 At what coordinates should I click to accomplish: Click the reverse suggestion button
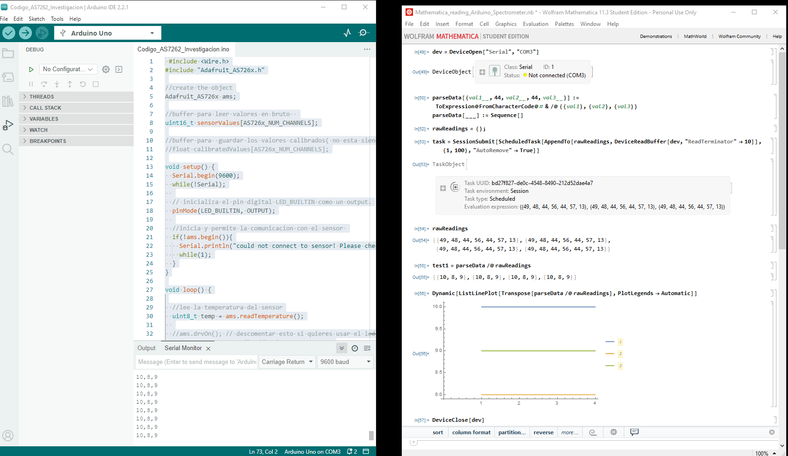click(x=543, y=432)
